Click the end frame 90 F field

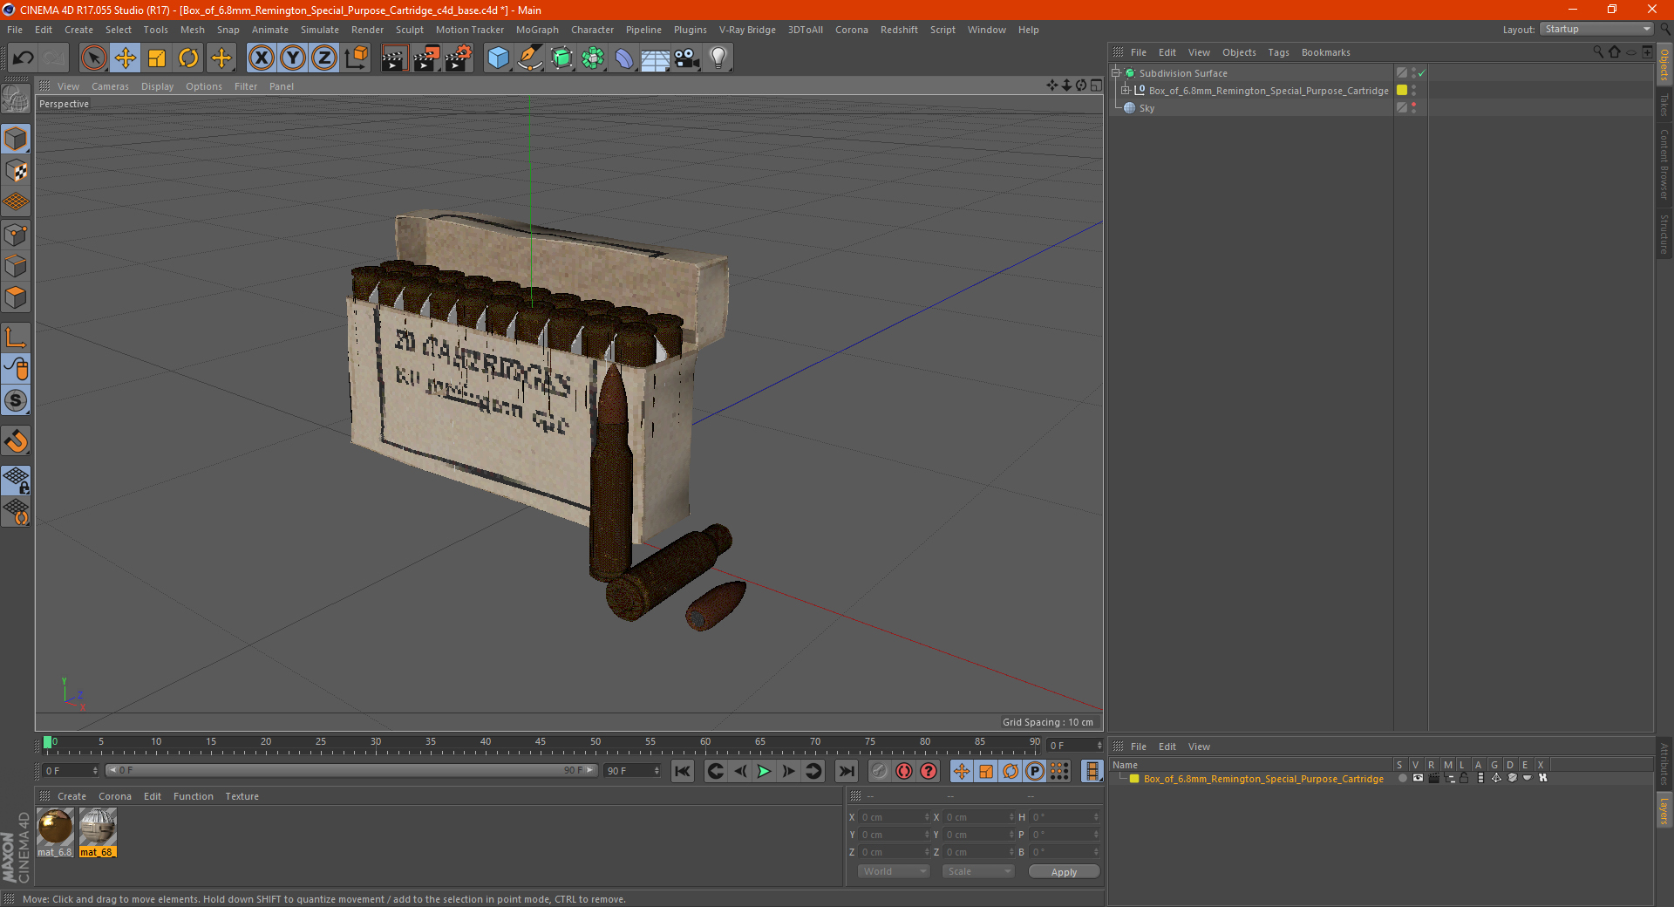coord(632,771)
